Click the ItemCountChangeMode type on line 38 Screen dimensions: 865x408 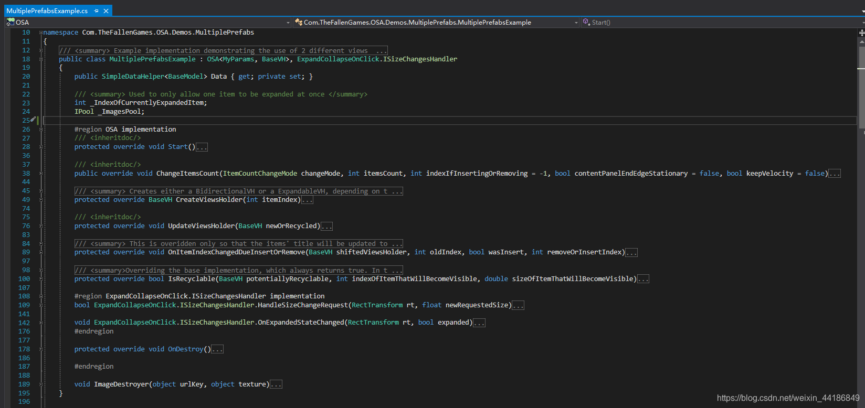coord(260,174)
